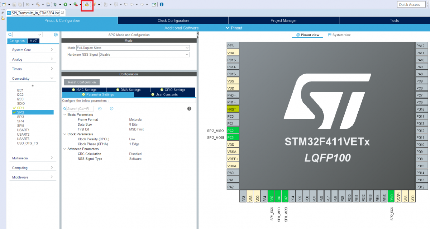Switch to the Clock Configuration tab

(173, 20)
